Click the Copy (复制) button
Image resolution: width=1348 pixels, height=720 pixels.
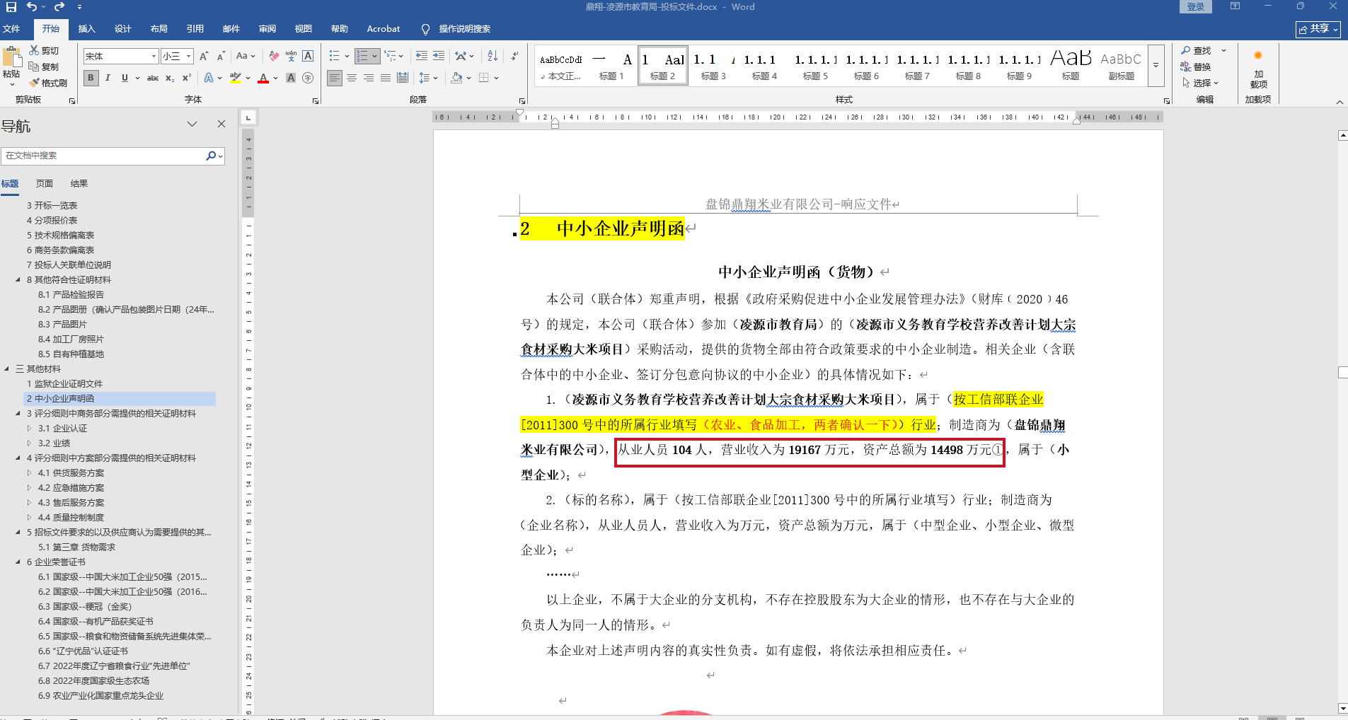coord(44,66)
